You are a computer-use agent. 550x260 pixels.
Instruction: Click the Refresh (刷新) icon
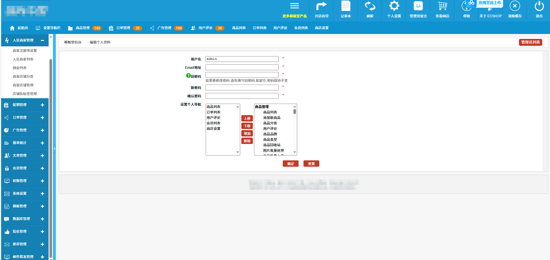[x=370, y=7]
